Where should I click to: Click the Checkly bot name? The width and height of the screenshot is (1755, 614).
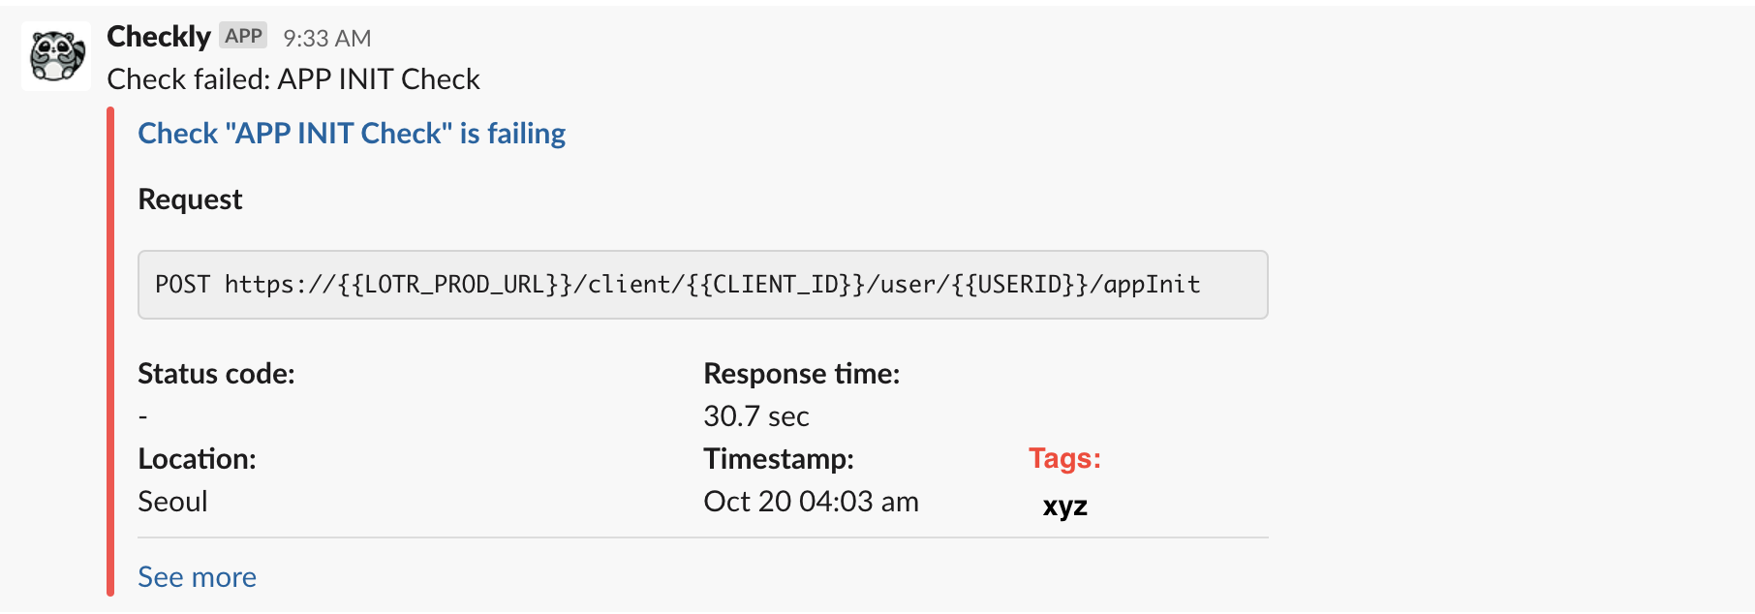pos(160,35)
